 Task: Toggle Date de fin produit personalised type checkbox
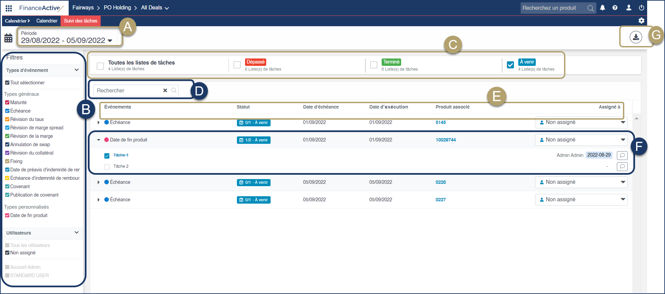(x=7, y=215)
